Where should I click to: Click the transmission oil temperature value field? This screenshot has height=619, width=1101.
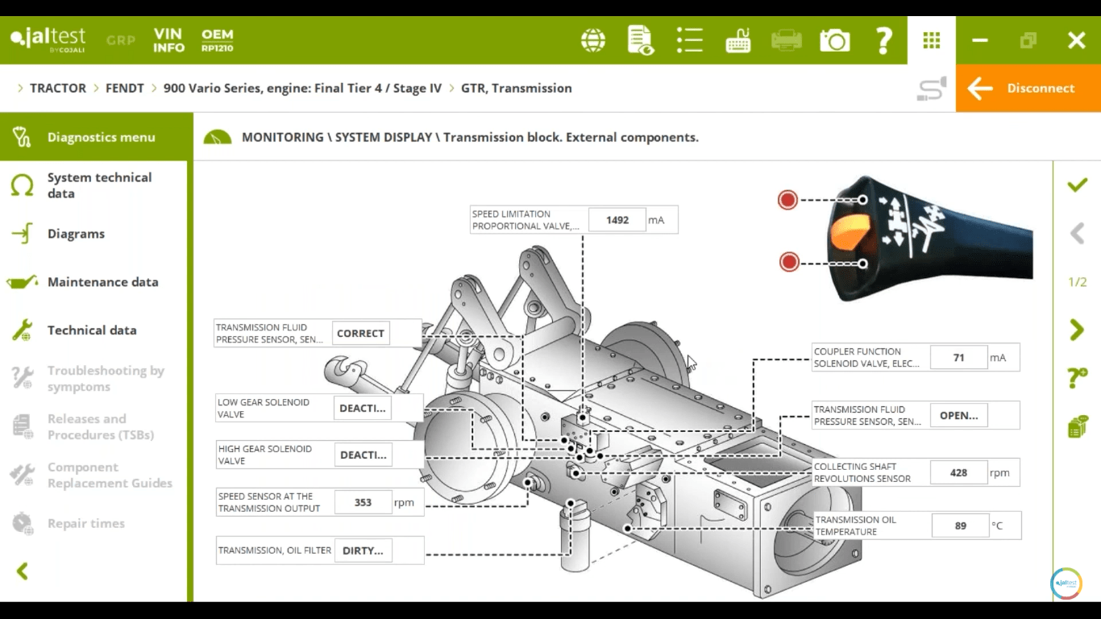tap(960, 526)
